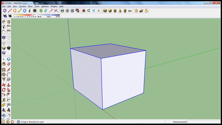Click the teal spring coil icon

(46, 11)
